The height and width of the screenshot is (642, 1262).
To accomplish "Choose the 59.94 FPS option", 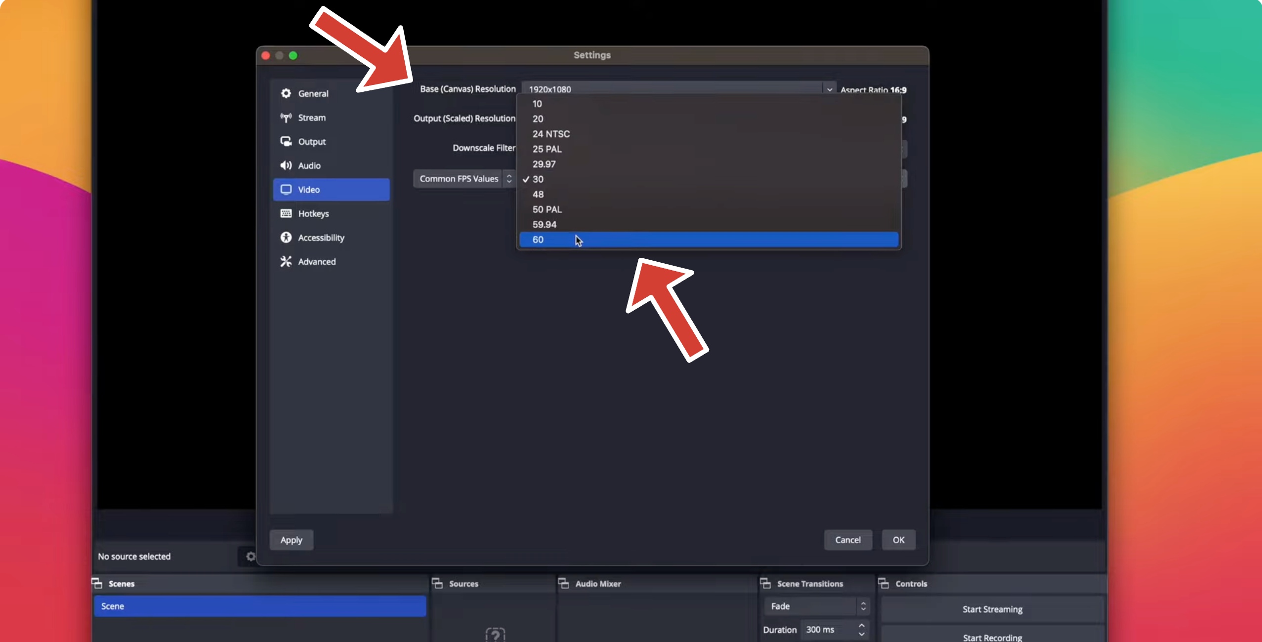I will (x=544, y=225).
